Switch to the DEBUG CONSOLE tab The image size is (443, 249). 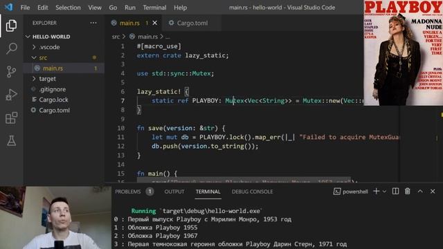point(252,192)
